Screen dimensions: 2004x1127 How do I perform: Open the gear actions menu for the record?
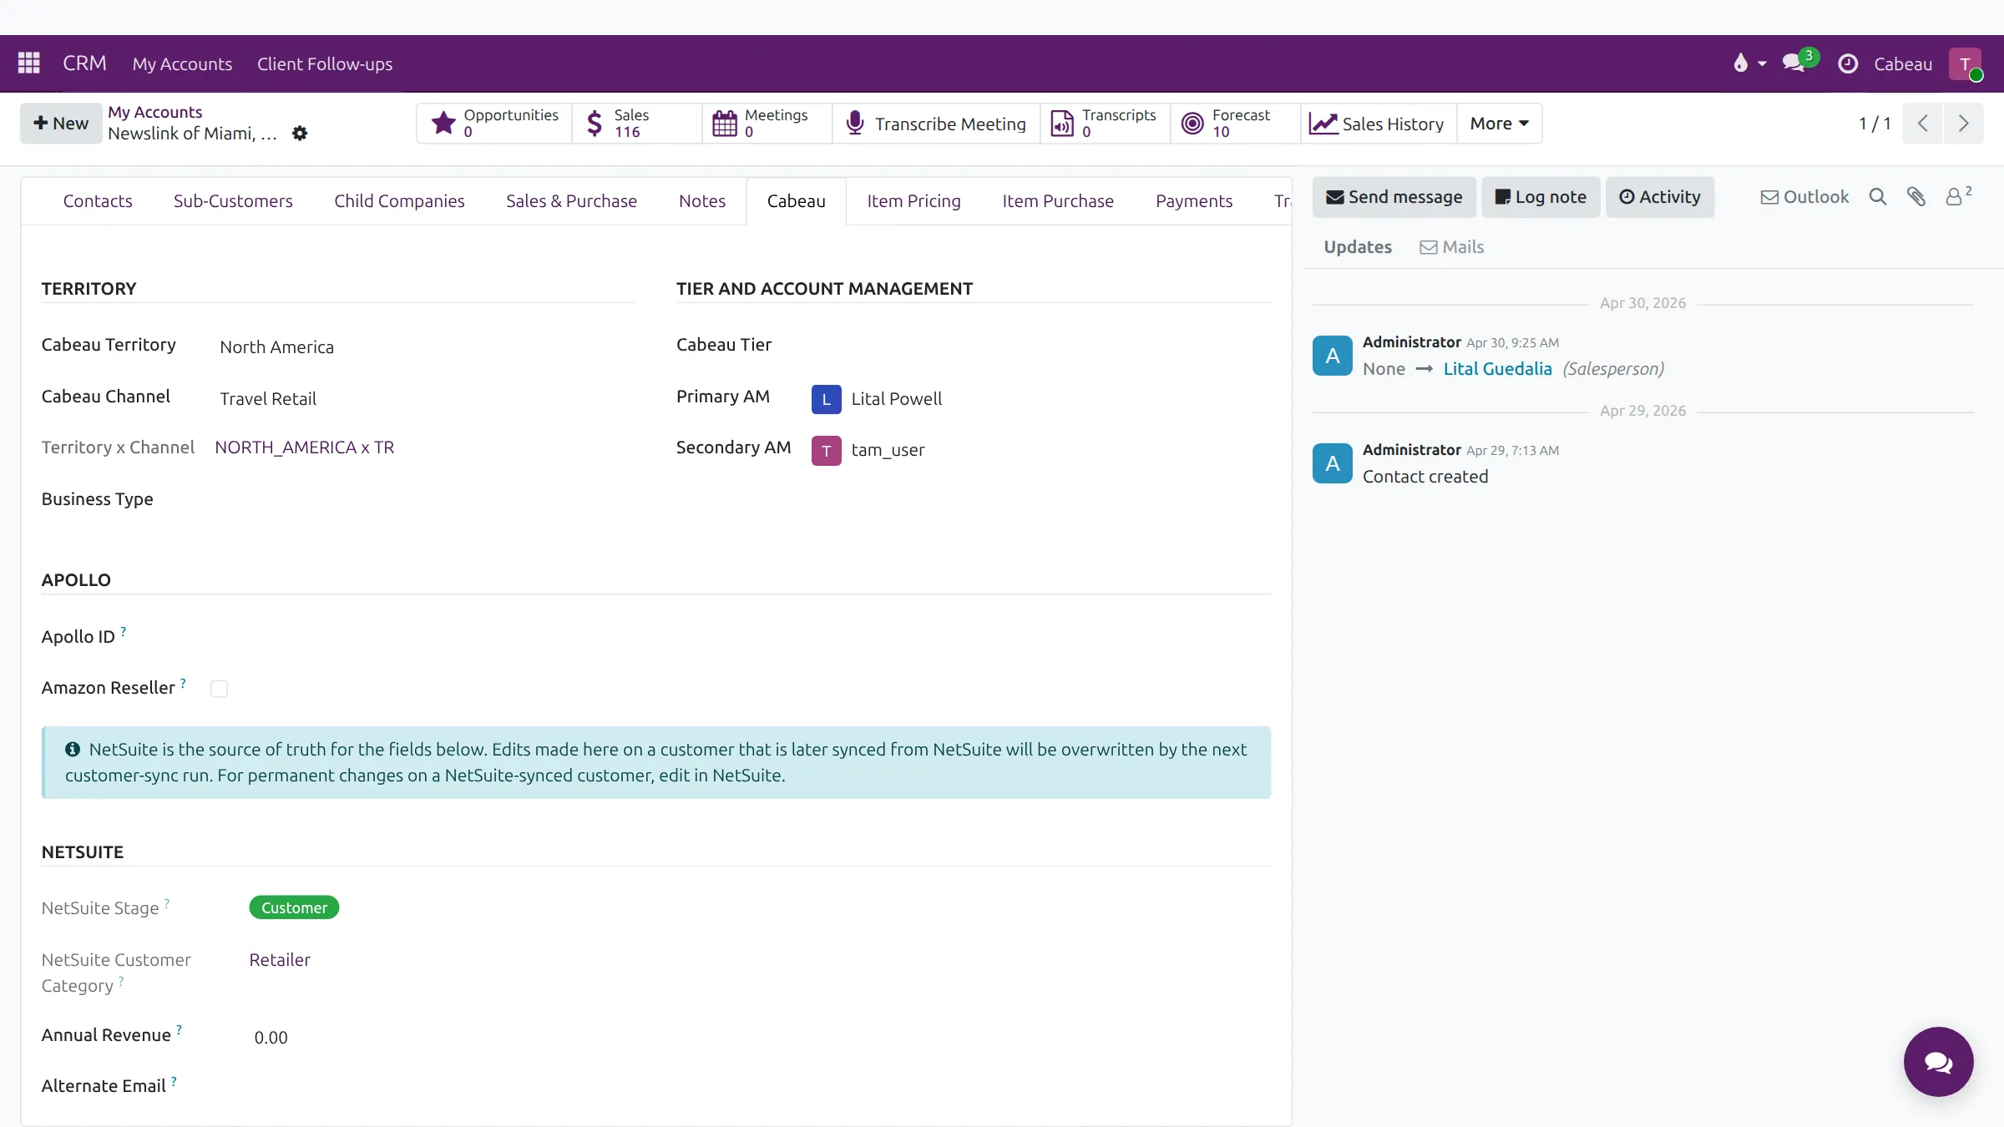click(300, 134)
